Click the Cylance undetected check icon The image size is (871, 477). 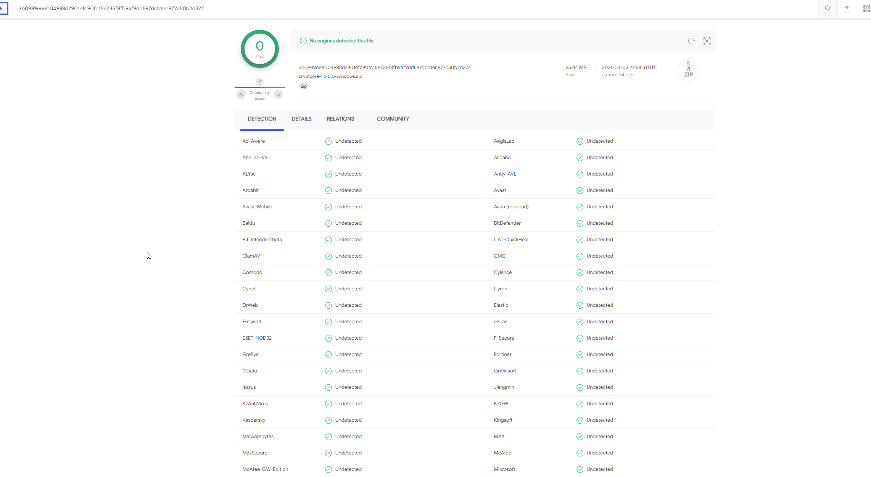[x=580, y=272]
